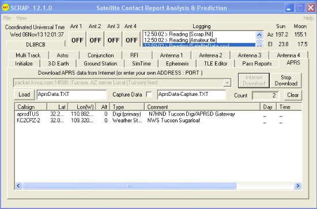Sort by the Alt column header
Image resolution: width=317 pixels, height=209 pixels.
tap(103, 107)
